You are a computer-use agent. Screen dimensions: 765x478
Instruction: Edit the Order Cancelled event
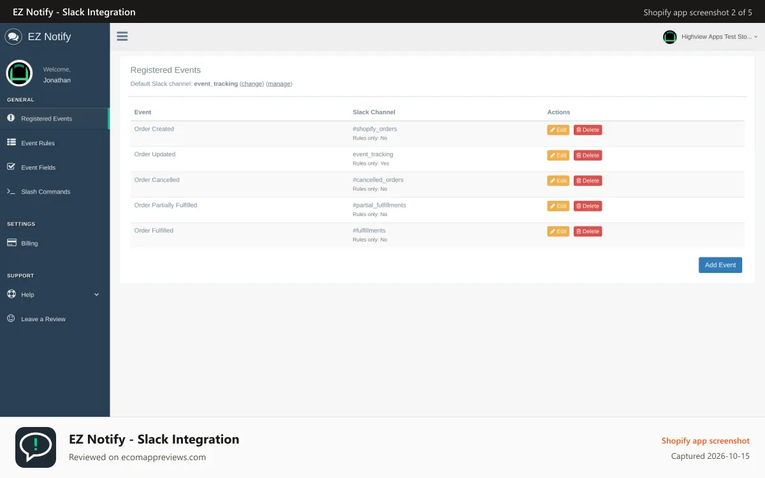coord(558,180)
